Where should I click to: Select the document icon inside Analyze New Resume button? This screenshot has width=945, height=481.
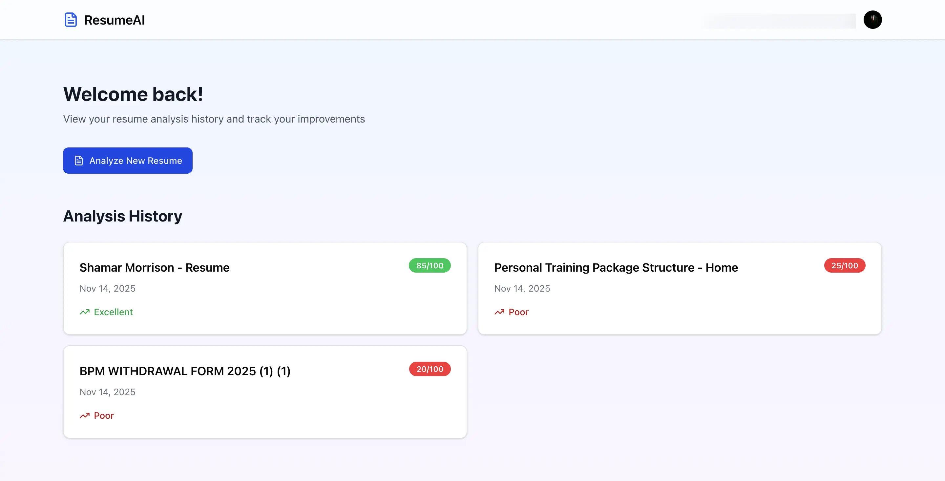[x=78, y=161]
